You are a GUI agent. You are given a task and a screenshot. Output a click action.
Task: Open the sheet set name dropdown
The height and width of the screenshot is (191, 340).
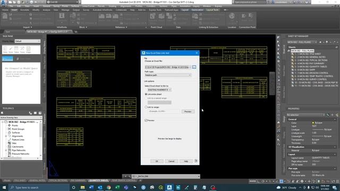(302, 42)
